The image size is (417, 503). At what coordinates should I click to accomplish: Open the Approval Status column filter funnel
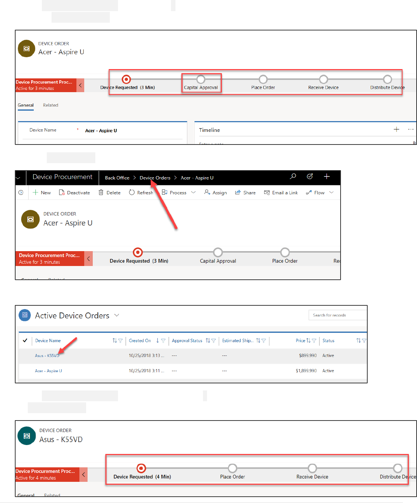coord(213,341)
